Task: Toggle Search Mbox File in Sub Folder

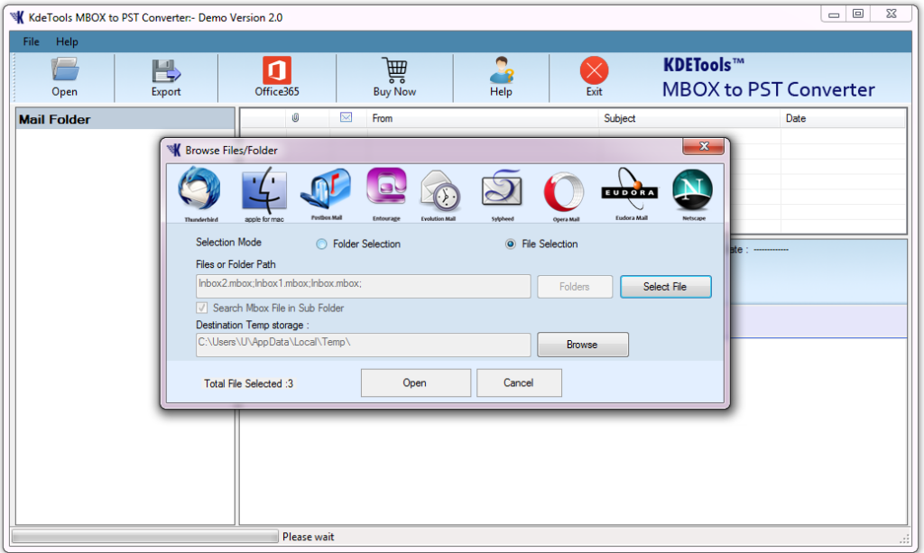Action: click(201, 308)
